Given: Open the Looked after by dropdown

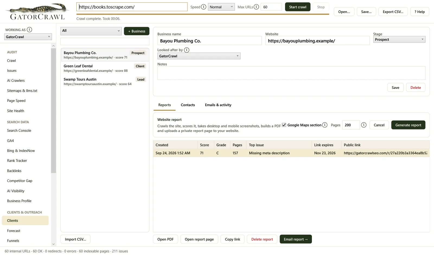Looking at the screenshot, I should click(199, 56).
